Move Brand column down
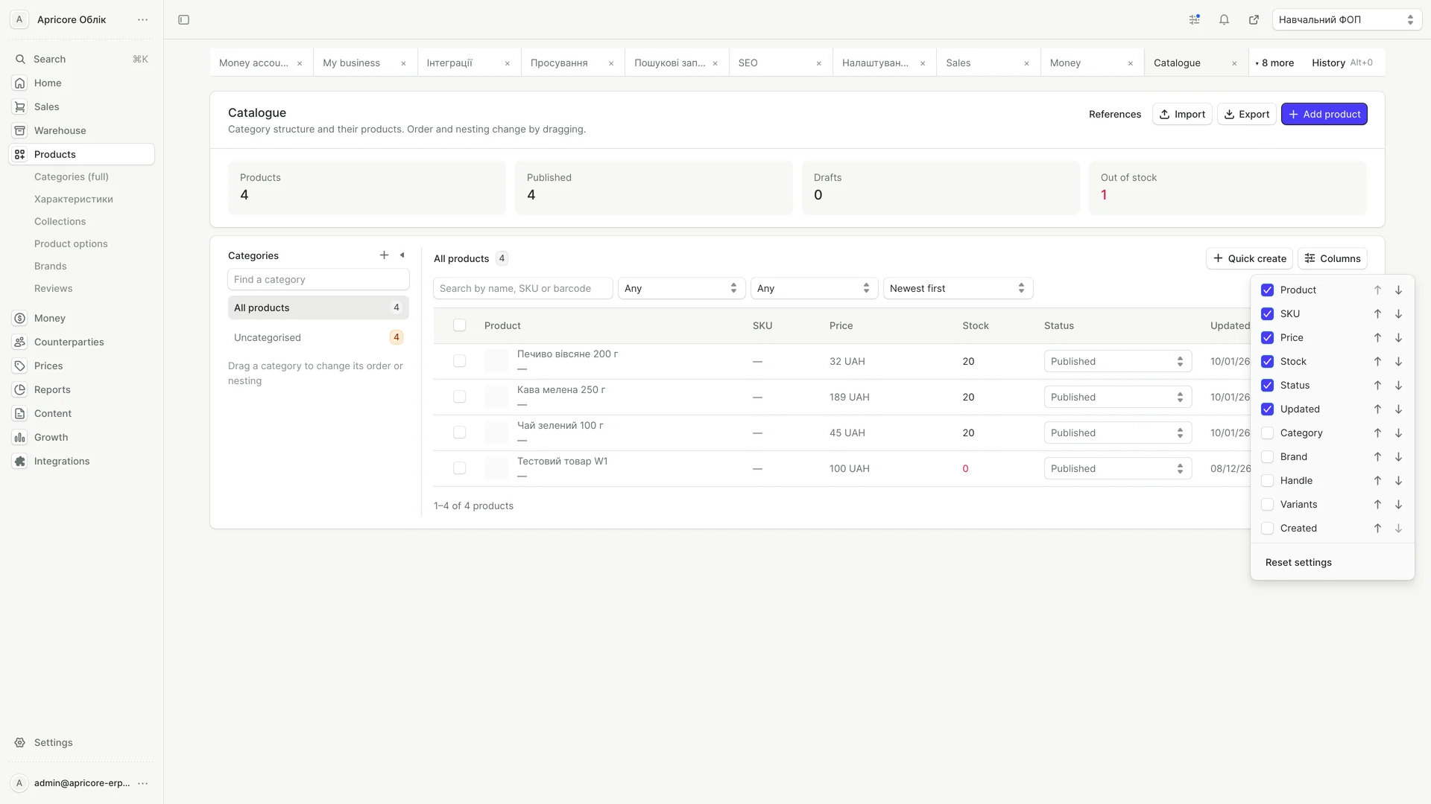 pos(1398,457)
